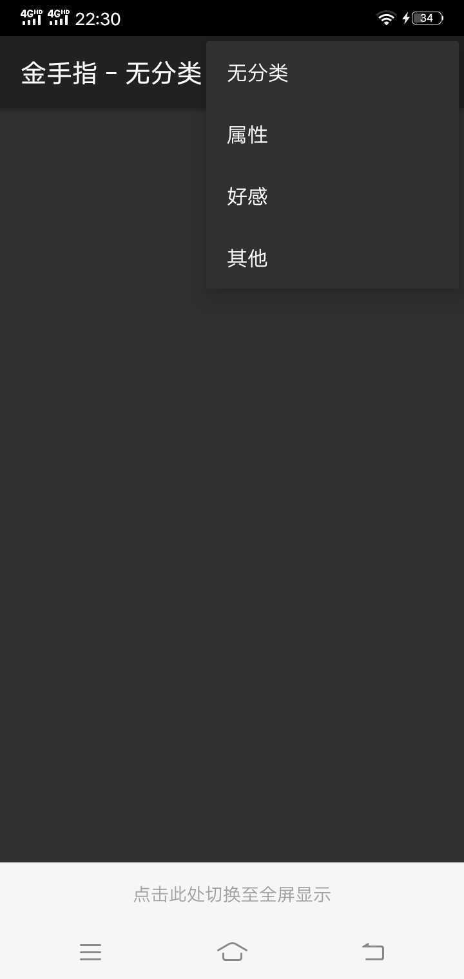
Task: Dismiss the popup by tapping dark empty area
Action: (x=232, y=547)
